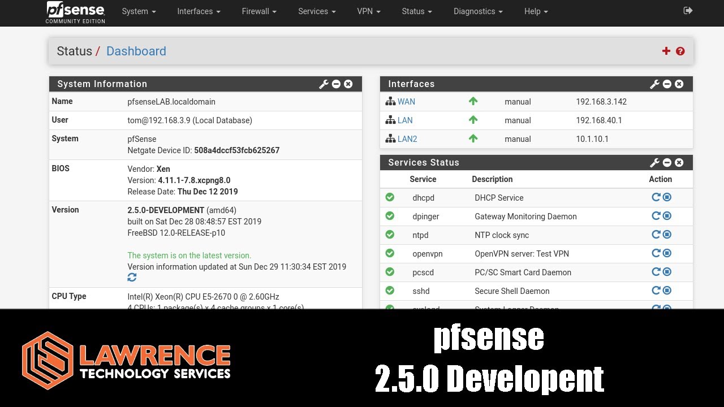The height and width of the screenshot is (407, 724).
Task: Click user tom@192.168.3.9 (Local Database)
Action: [x=189, y=120]
